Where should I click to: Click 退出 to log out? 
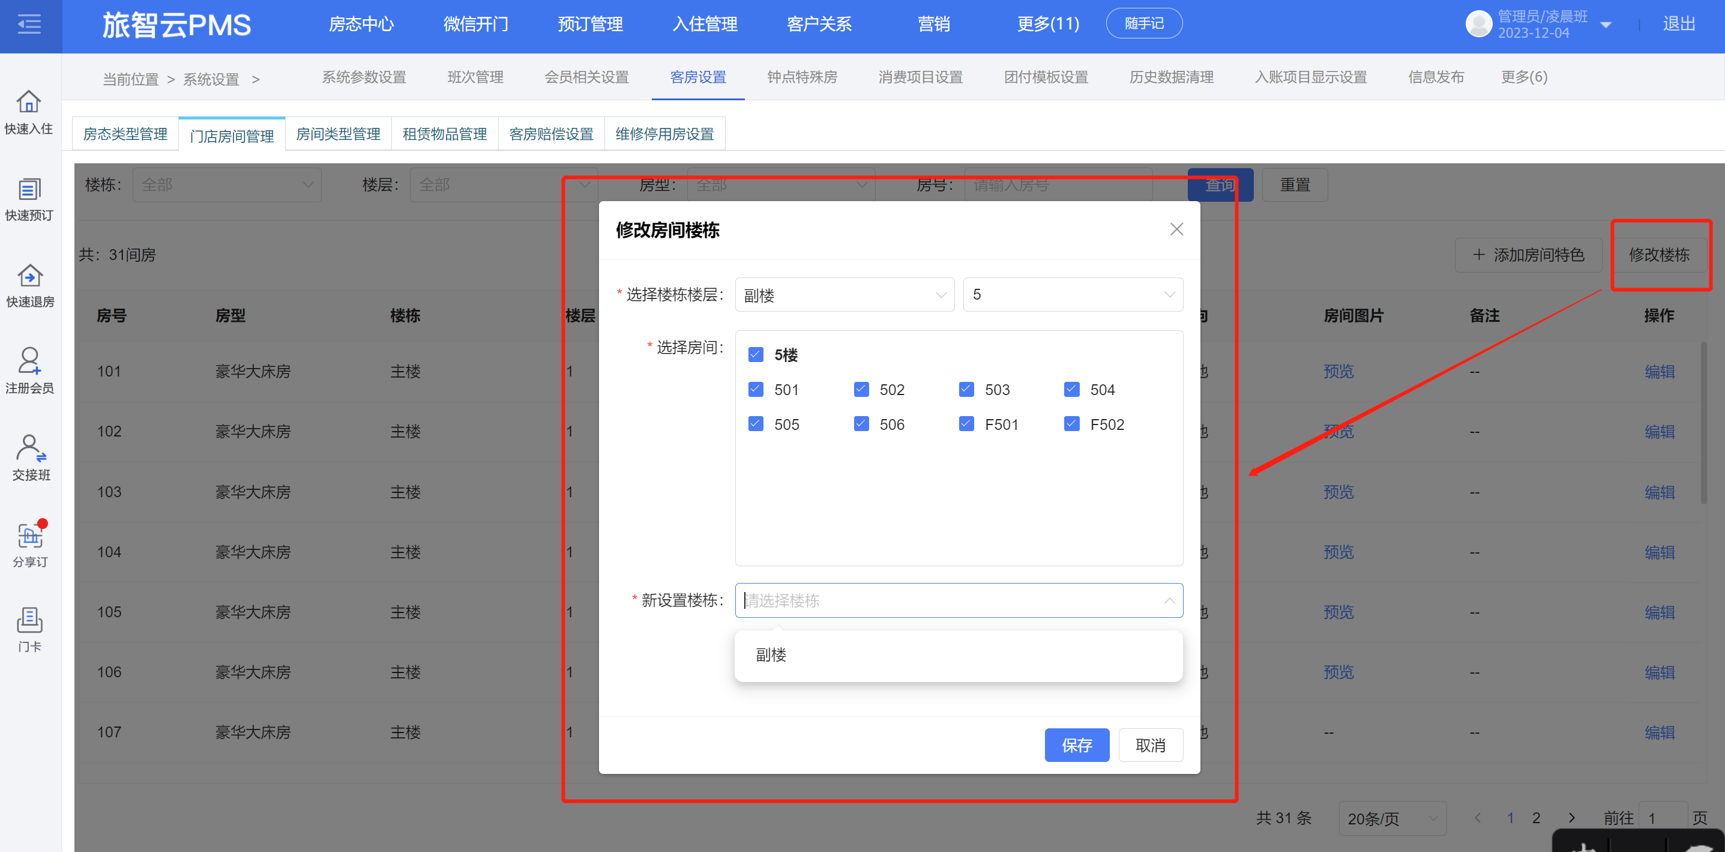[x=1679, y=24]
